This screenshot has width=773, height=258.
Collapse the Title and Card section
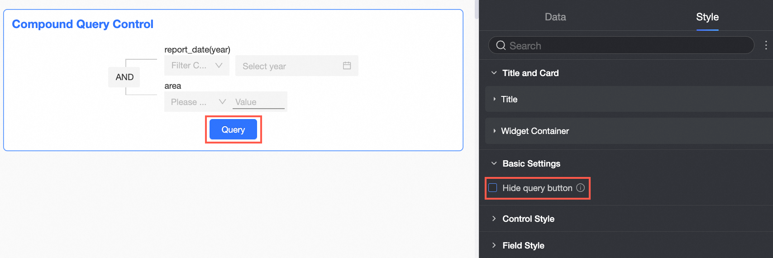(494, 73)
